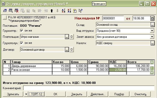Viewport: 157px width, 98px height.
Task: Click the copy row toolbar icon
Action: 23,11
